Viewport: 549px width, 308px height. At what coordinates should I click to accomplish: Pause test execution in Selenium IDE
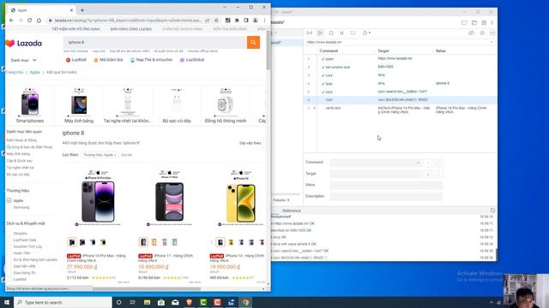pyautogui.click(x=341, y=33)
